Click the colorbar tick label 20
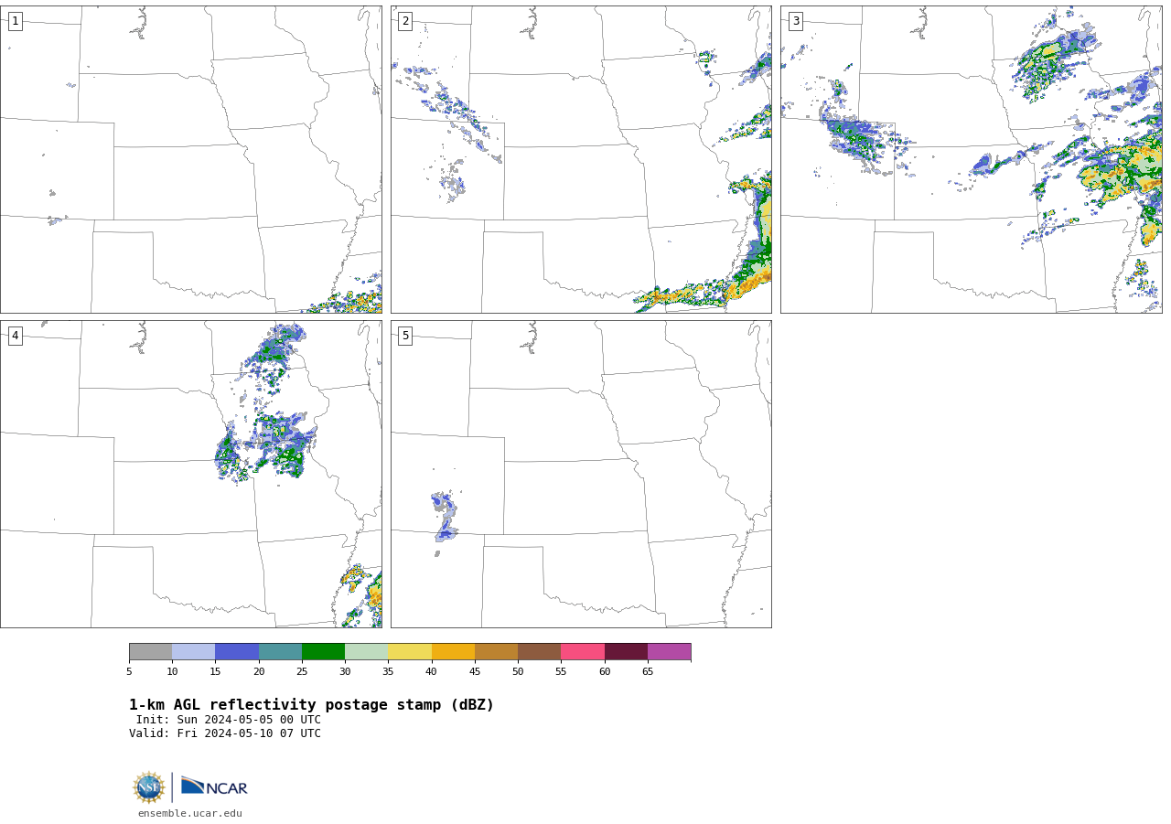This screenshot has height=824, width=1171. coord(259,672)
